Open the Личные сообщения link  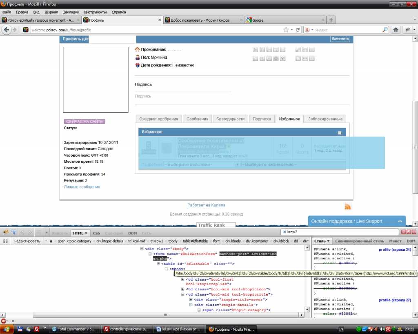click(x=82, y=187)
